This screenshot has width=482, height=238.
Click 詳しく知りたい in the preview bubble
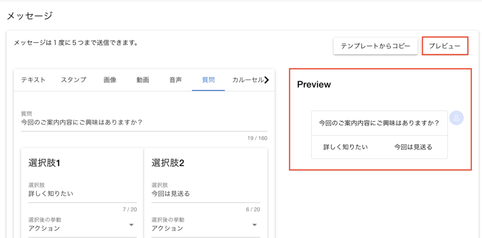coord(345,147)
